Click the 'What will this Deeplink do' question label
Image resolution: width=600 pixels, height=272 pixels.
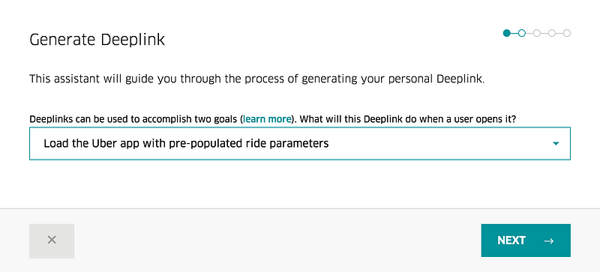(x=408, y=119)
